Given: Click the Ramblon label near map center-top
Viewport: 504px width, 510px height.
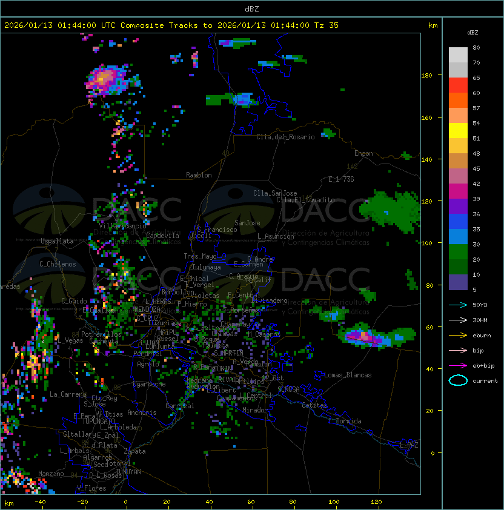Looking at the screenshot, I should 199,175.
